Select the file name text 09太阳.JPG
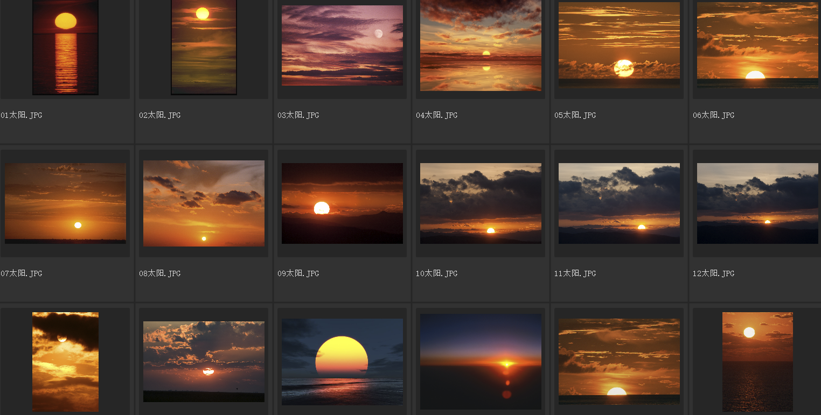Screen dimensions: 821x415 click(298, 273)
